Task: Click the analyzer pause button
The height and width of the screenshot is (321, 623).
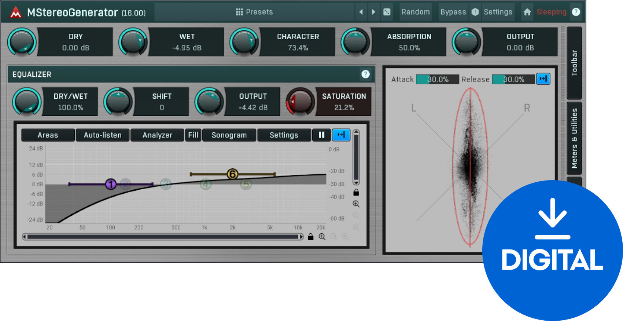Action: pos(321,135)
